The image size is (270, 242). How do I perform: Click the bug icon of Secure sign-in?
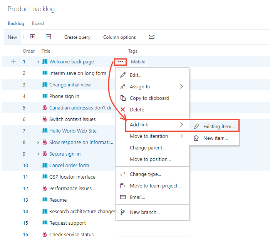tap(45, 154)
